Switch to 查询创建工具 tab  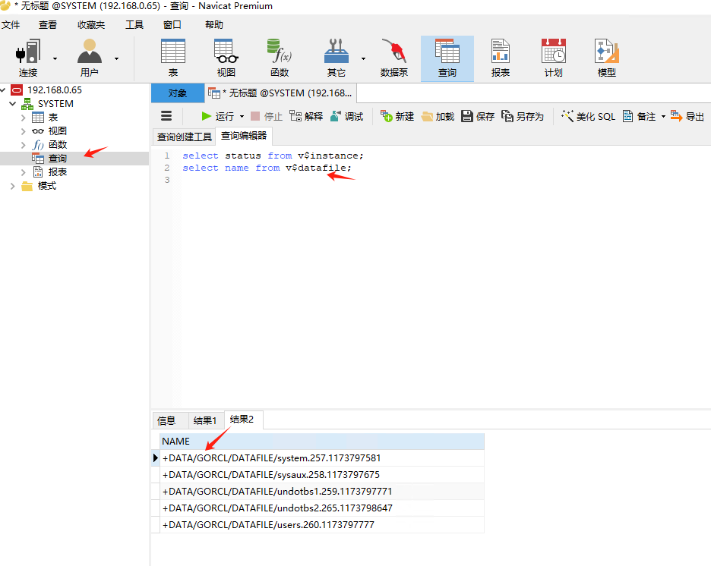pyautogui.click(x=184, y=137)
